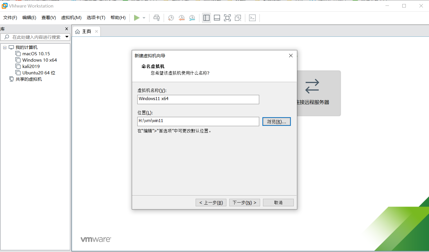This screenshot has height=252, width=429.
Task: Open the 查看(V) menu
Action: (x=49, y=18)
